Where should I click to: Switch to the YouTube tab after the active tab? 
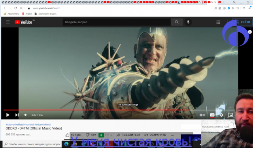click(219, 2)
